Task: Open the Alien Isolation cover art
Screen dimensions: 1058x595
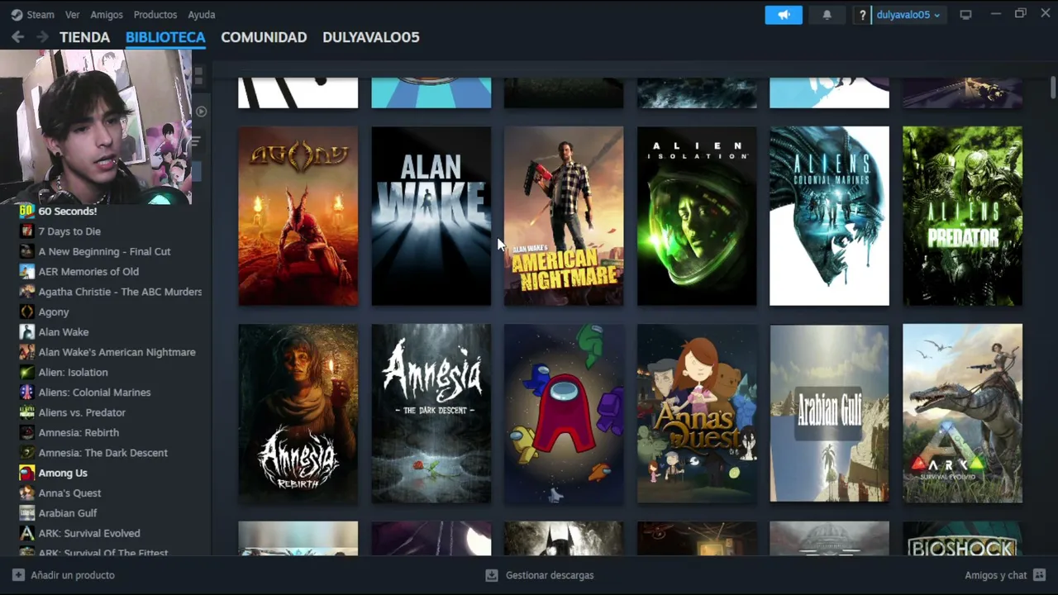Action: coord(697,216)
